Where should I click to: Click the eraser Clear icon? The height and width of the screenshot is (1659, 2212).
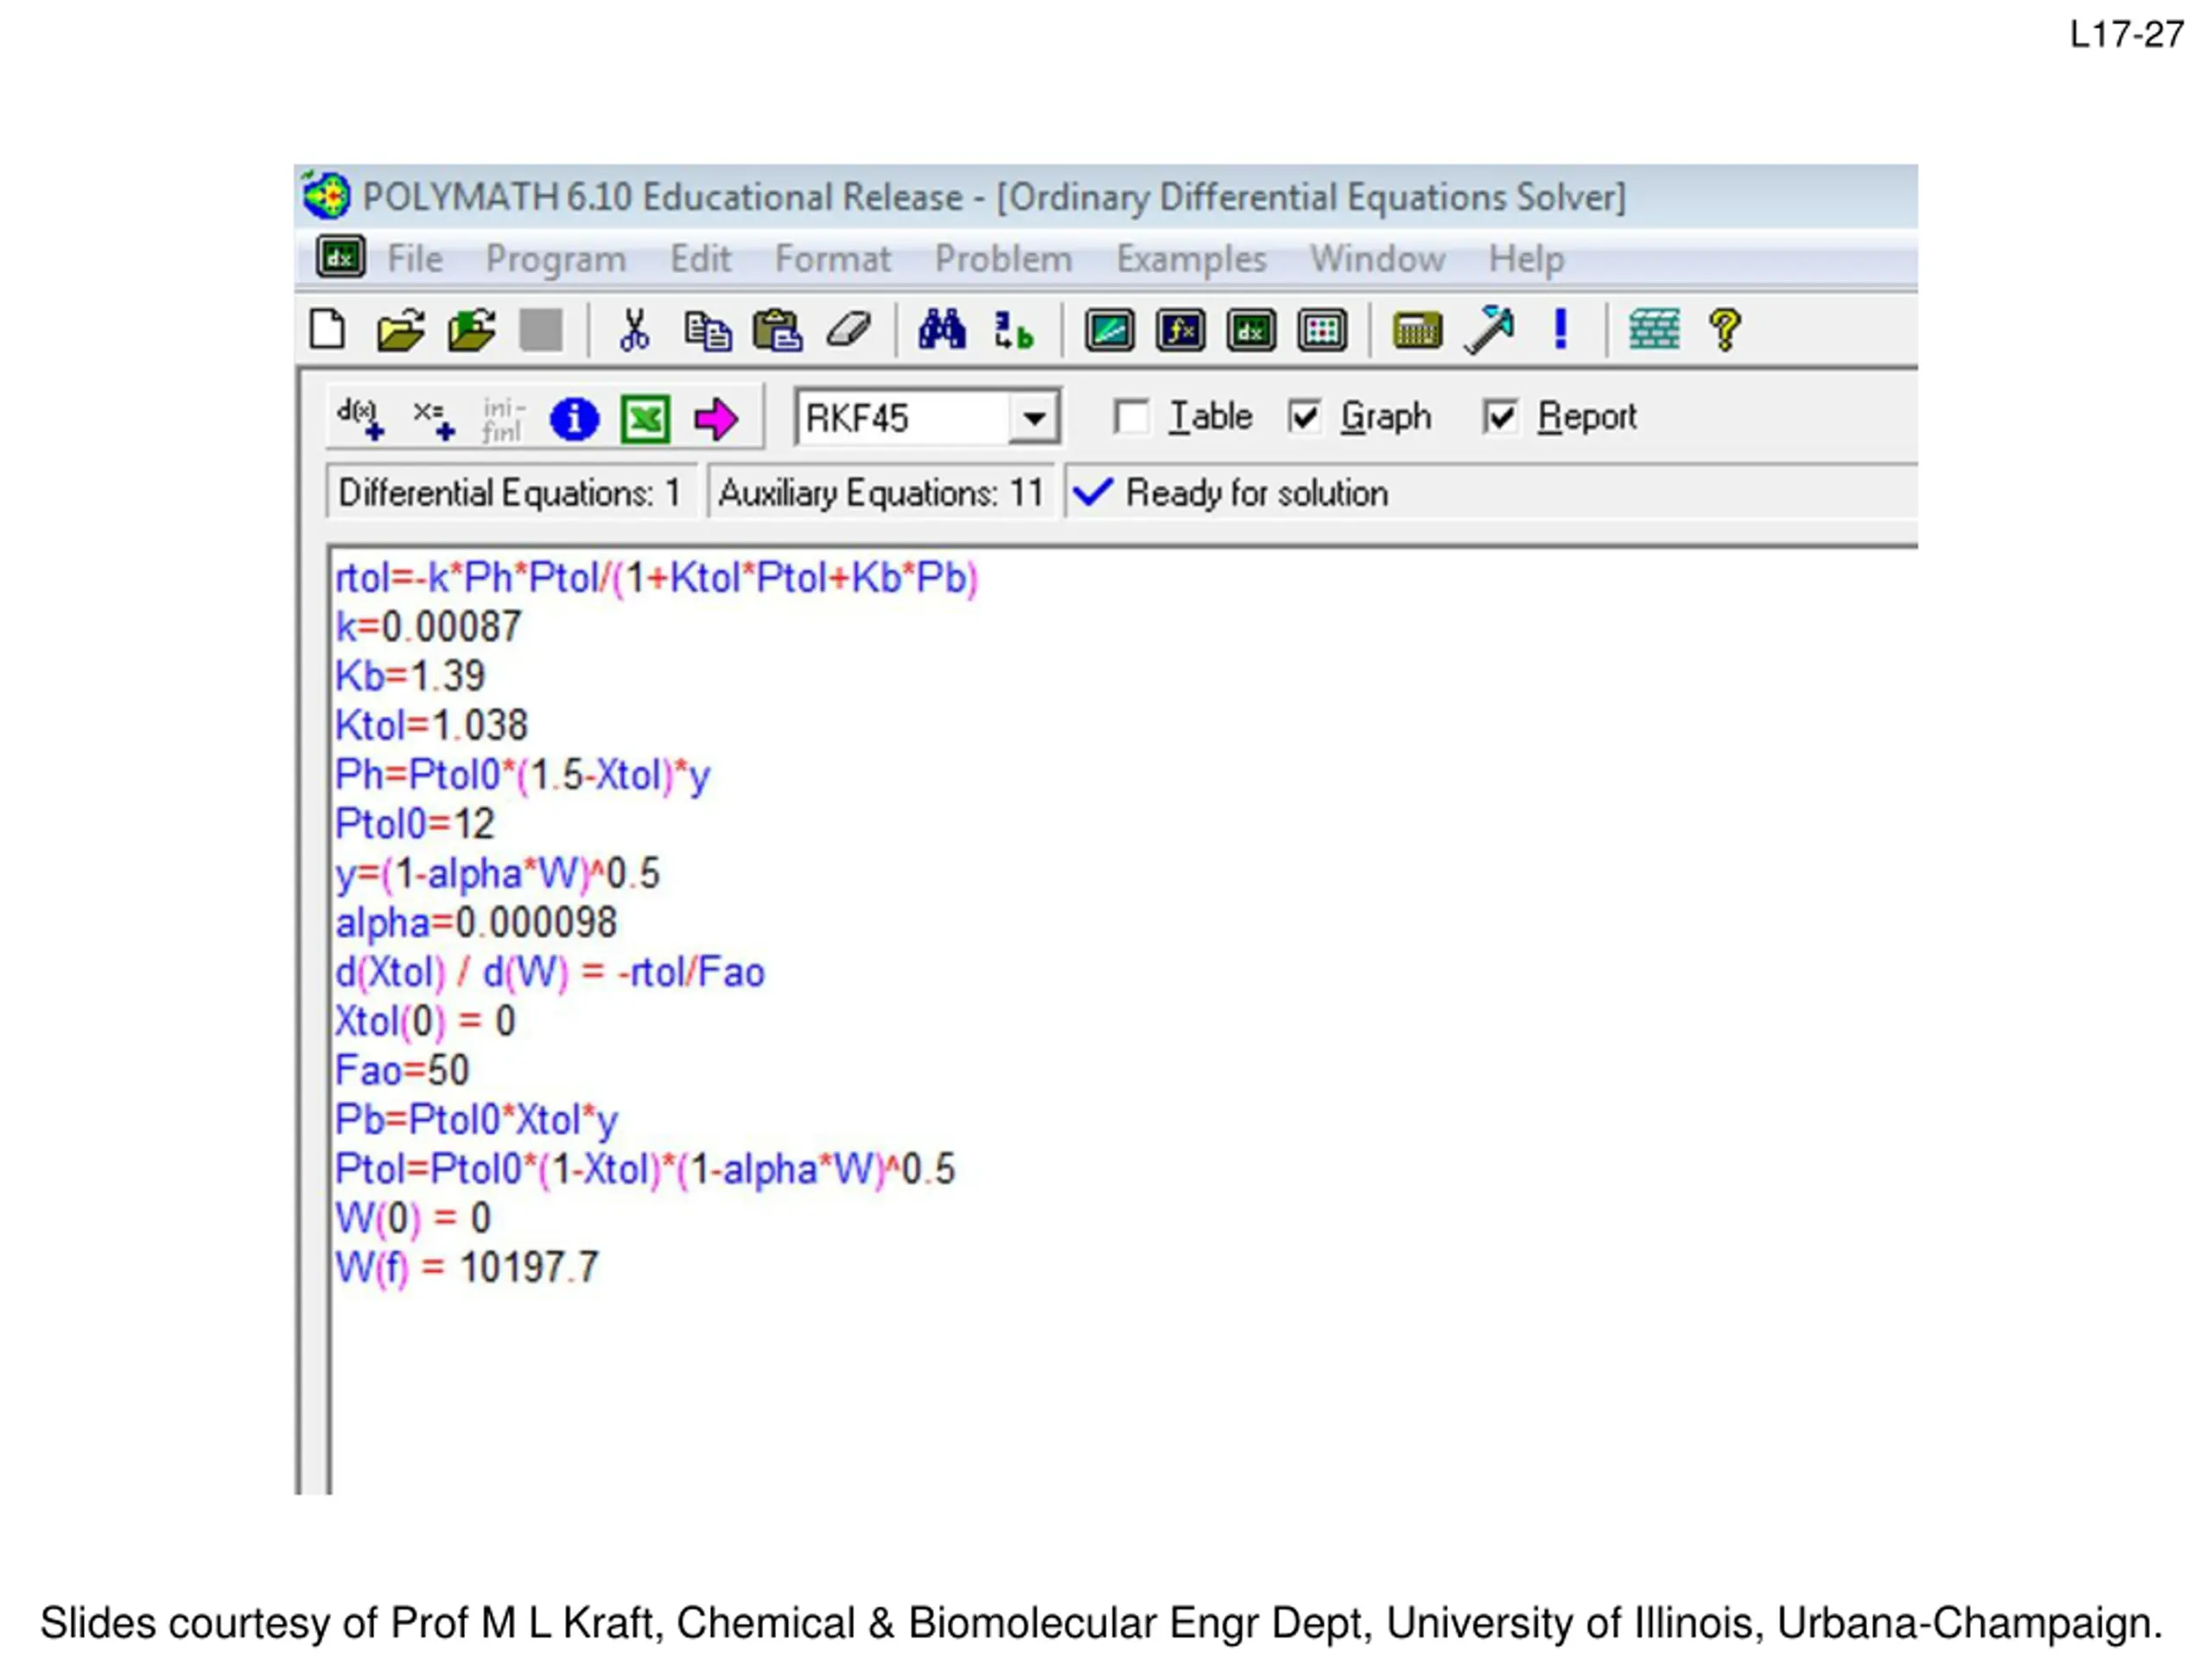point(848,330)
